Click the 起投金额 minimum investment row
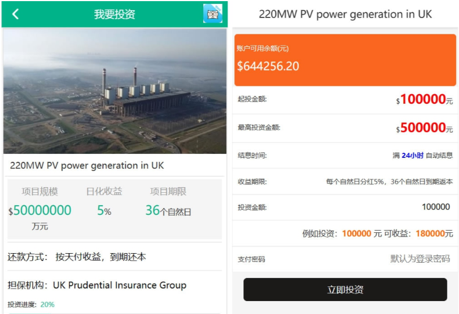This screenshot has width=459, height=314. [x=345, y=100]
